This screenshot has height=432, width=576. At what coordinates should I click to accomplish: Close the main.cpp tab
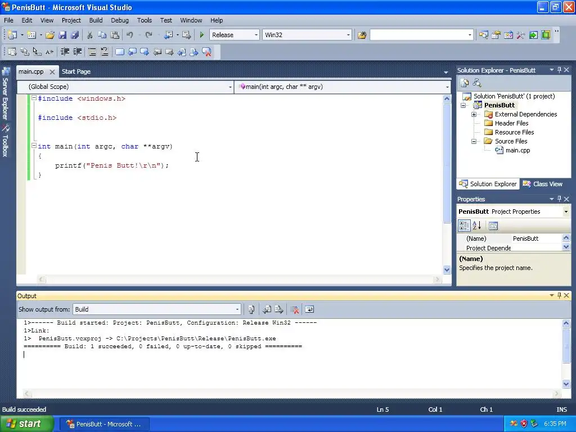(x=52, y=72)
